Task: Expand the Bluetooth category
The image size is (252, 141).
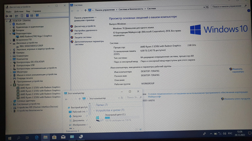Action: click(10, 24)
